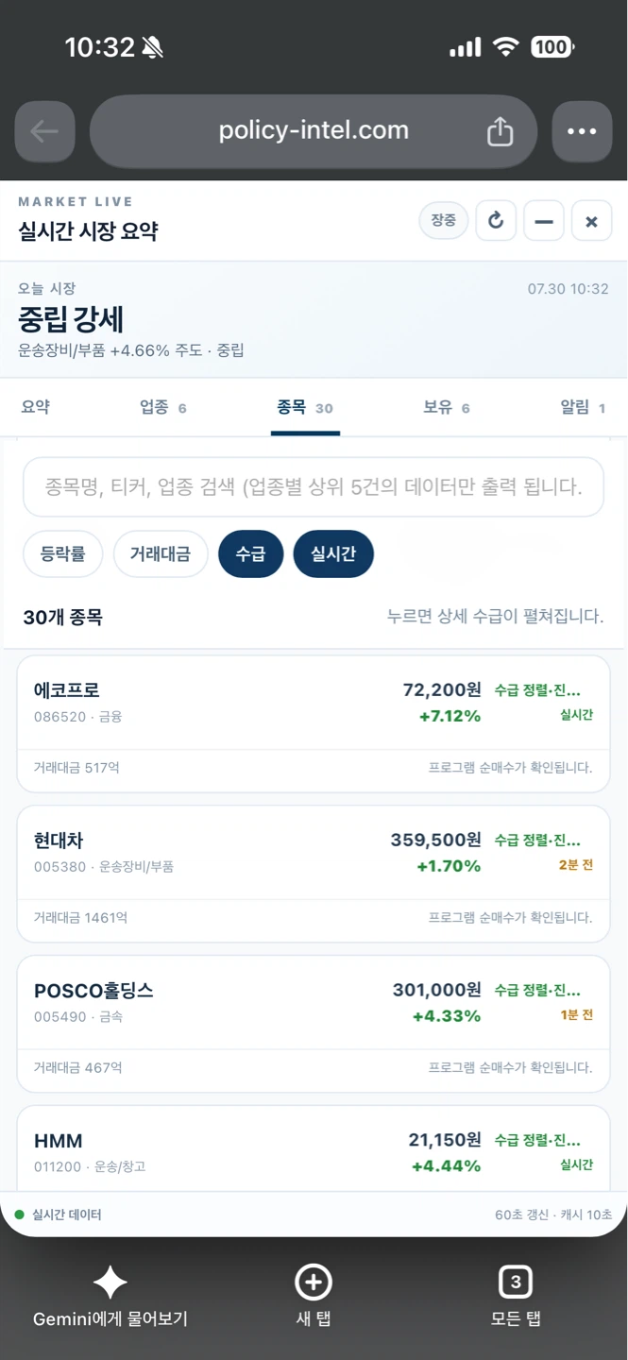
Task: Close the market summary panel
Action: 592,221
